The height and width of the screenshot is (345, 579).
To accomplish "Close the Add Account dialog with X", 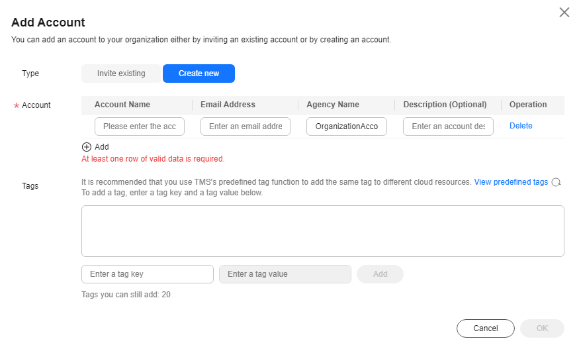I will click(x=564, y=12).
